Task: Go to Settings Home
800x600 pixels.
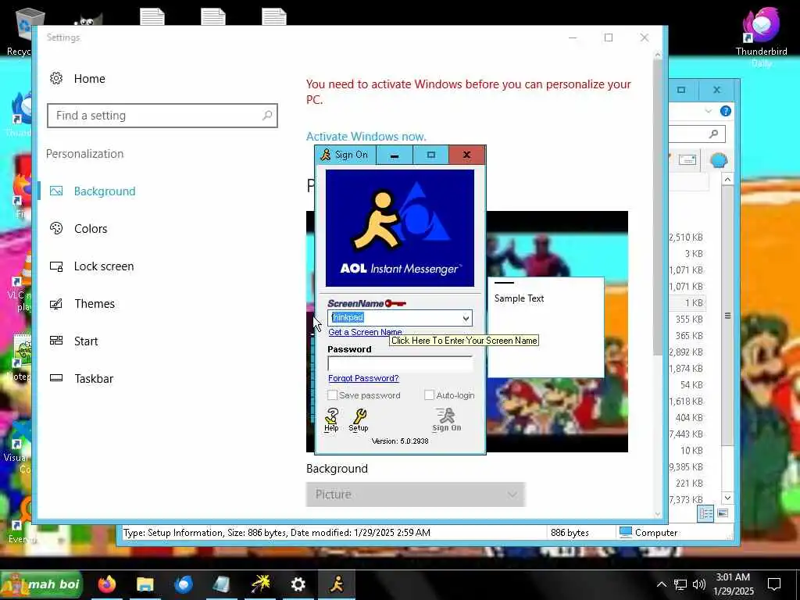Action: click(x=89, y=79)
